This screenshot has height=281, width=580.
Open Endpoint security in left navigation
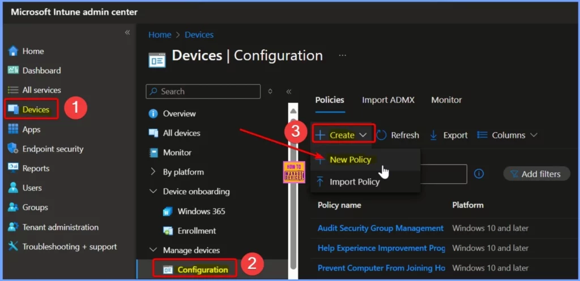53,149
